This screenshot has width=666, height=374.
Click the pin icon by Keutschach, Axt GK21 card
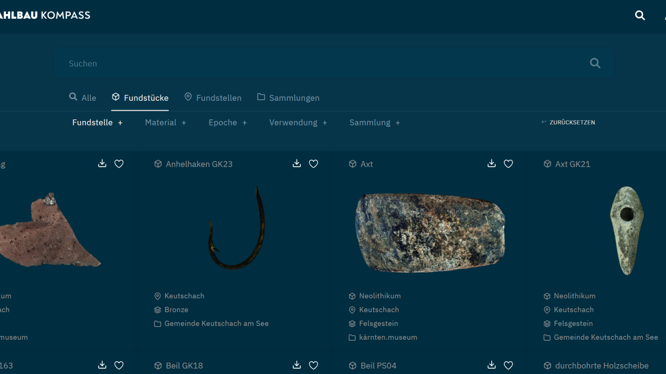(x=547, y=310)
